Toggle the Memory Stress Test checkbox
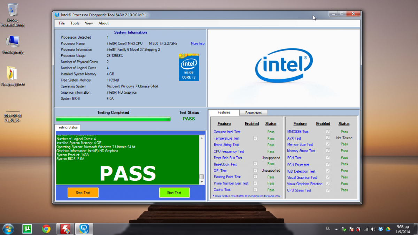Screen dimensions: 418x235 (x=327, y=151)
